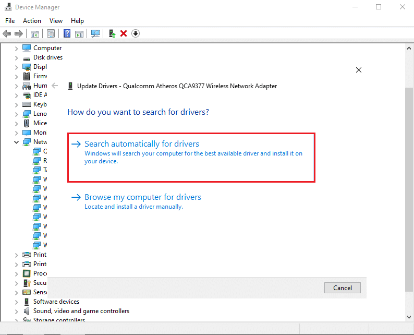Viewport: 414px width, 335px height.
Task: Choose Search automatically for drivers
Action: pyautogui.click(x=142, y=144)
